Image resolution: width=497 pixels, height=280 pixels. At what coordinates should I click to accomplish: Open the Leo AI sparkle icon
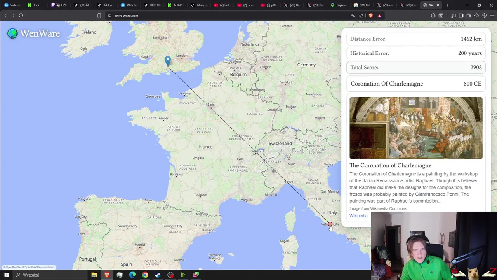click(x=476, y=16)
